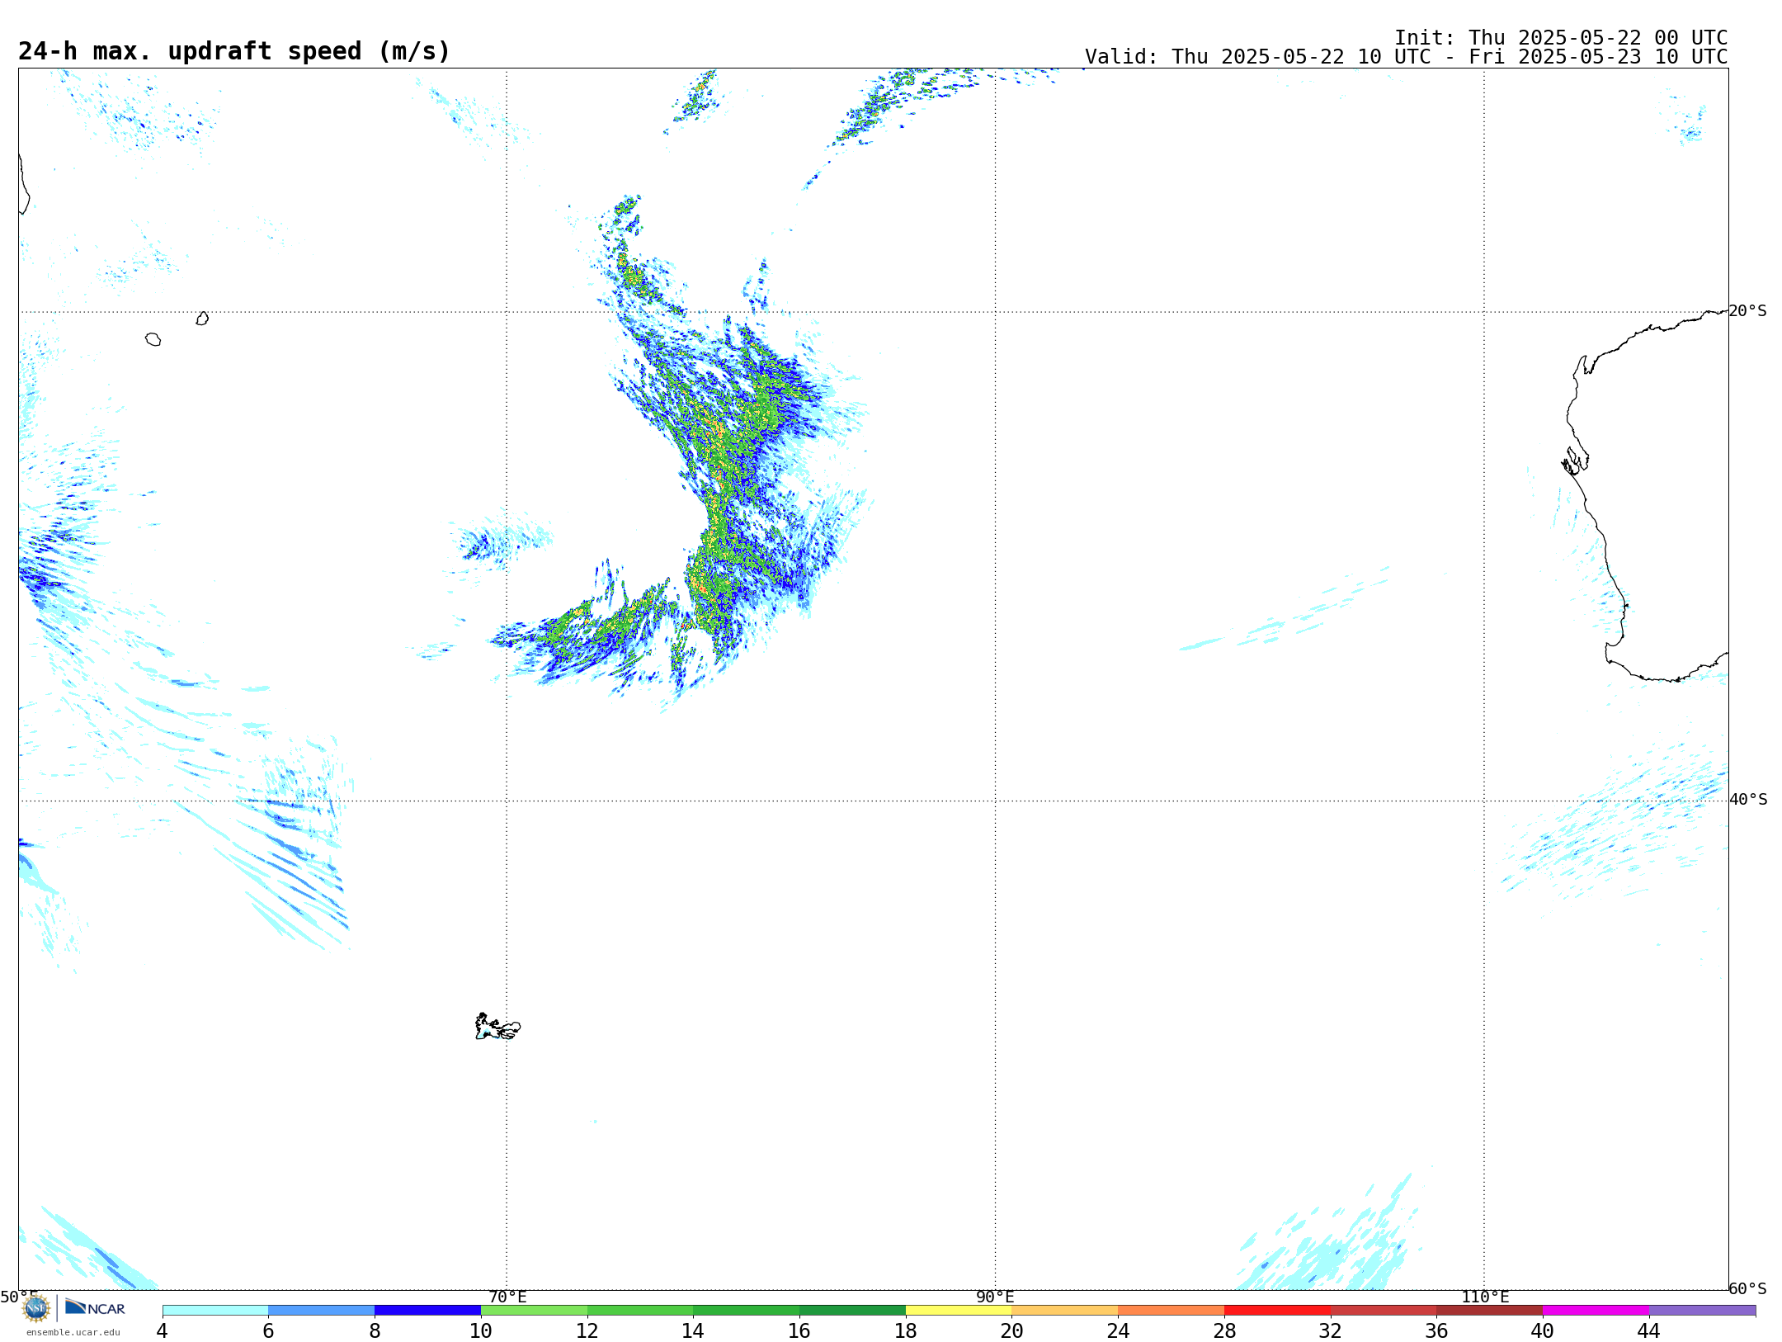Click colorbar tick label '18'
The image size is (1782, 1342).
[x=906, y=1331]
